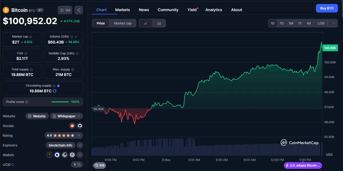This screenshot has width=343, height=171.
Task: Click circulating supply progress ring icon
Action: (55, 91)
